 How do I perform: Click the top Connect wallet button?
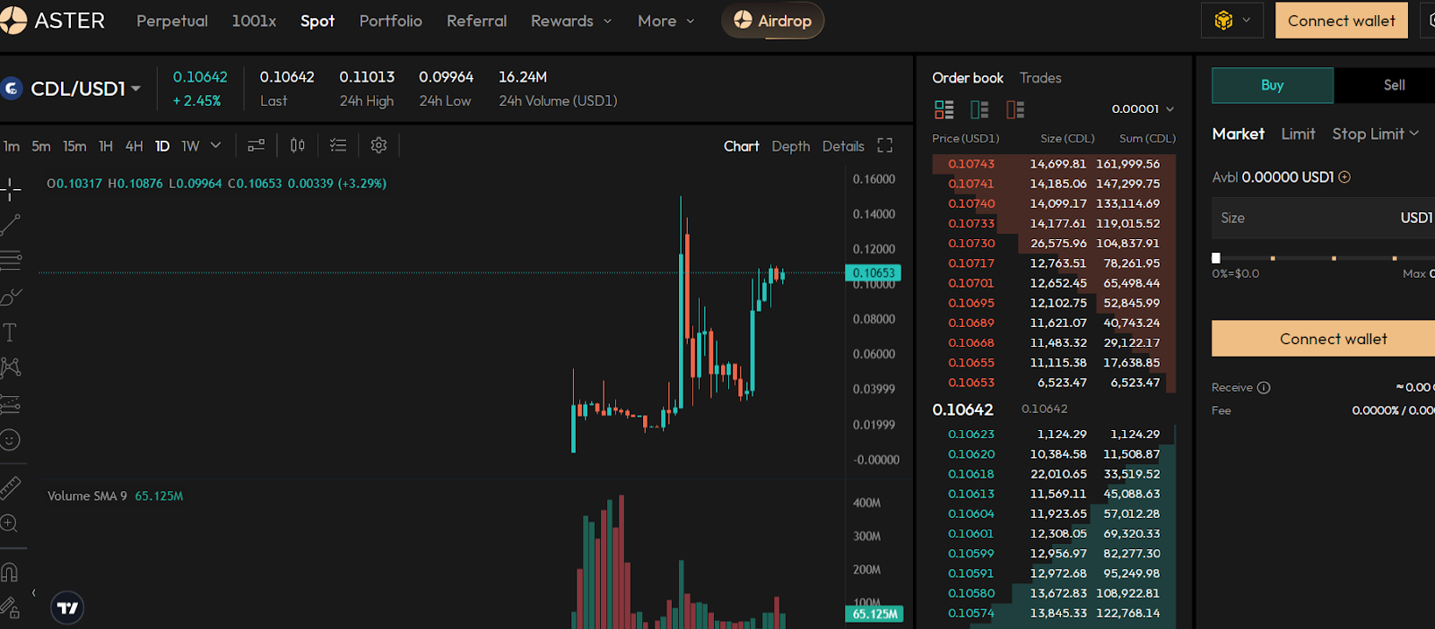(x=1341, y=21)
